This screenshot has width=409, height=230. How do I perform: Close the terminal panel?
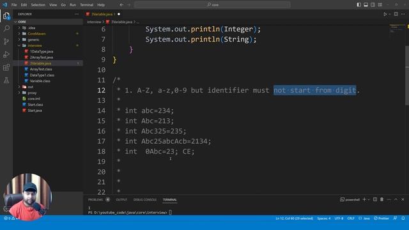point(403,199)
